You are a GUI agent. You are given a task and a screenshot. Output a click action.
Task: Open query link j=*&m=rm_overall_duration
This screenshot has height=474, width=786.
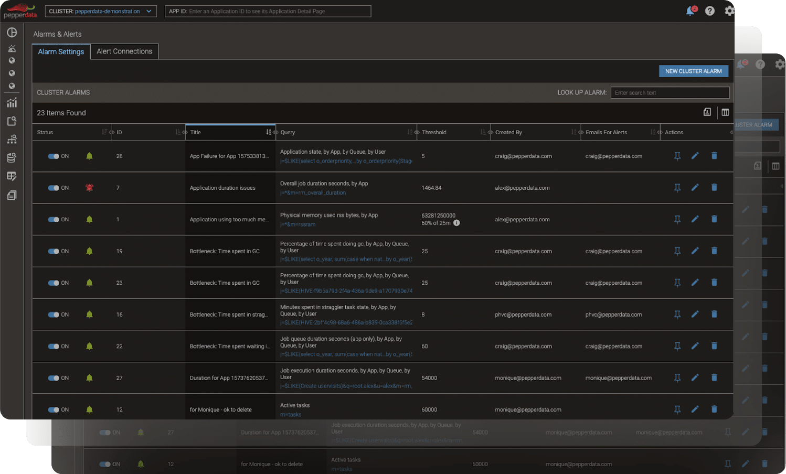(313, 193)
